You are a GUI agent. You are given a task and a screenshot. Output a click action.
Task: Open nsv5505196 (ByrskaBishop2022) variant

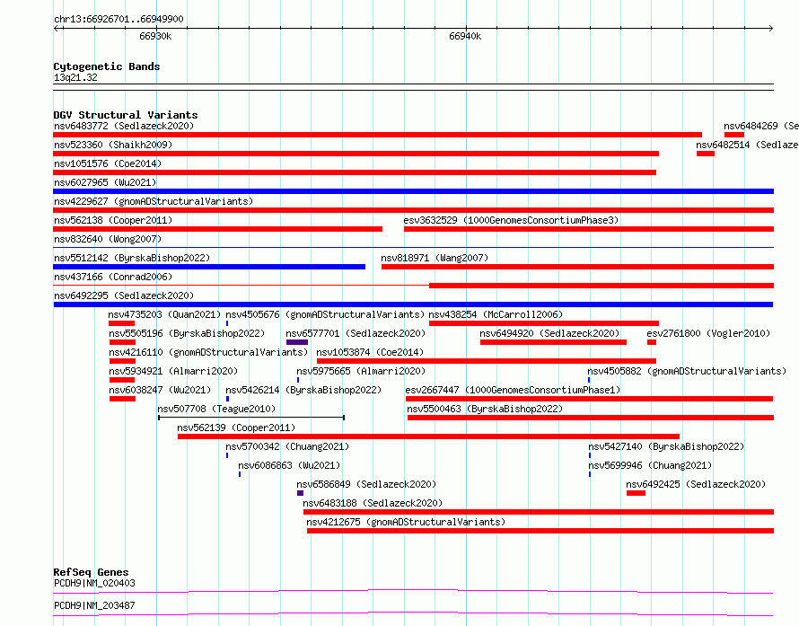click(187, 333)
